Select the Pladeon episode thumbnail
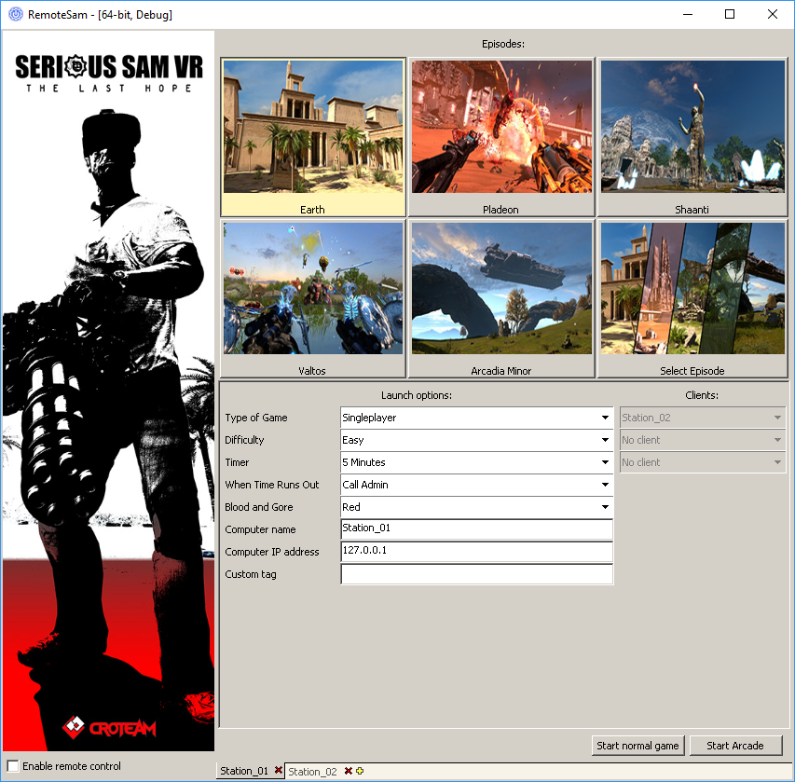This screenshot has width=795, height=782. coord(501,137)
